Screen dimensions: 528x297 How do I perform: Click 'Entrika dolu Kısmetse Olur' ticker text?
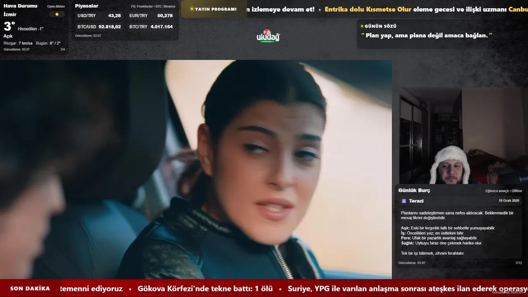368,9
